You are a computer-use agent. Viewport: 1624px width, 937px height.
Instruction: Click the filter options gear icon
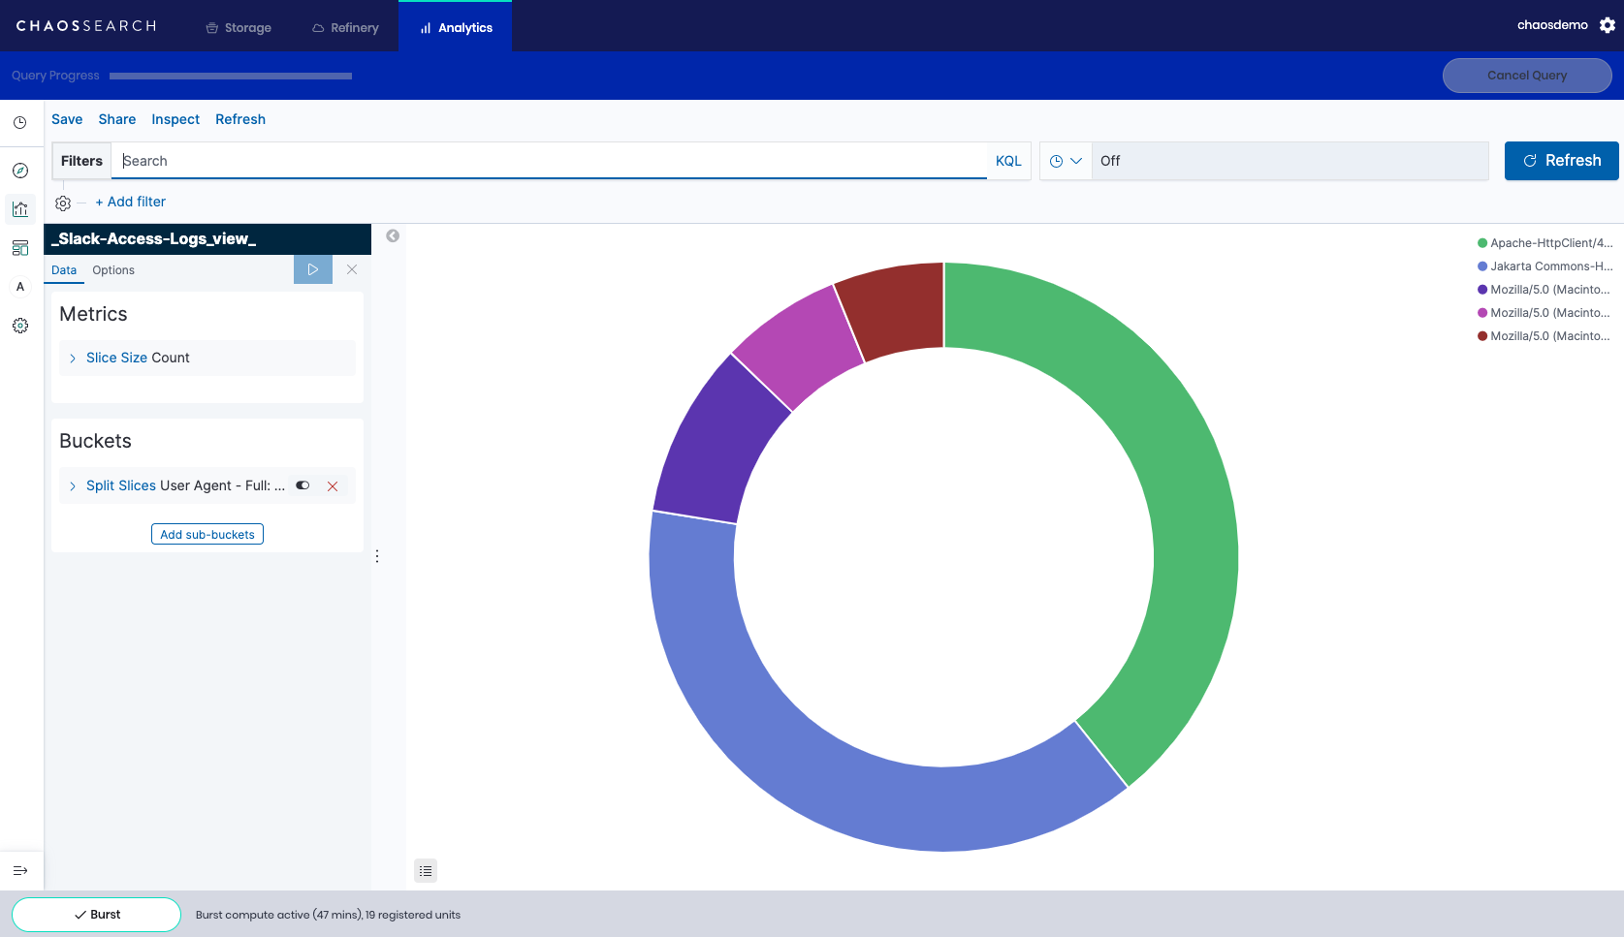pyautogui.click(x=63, y=203)
